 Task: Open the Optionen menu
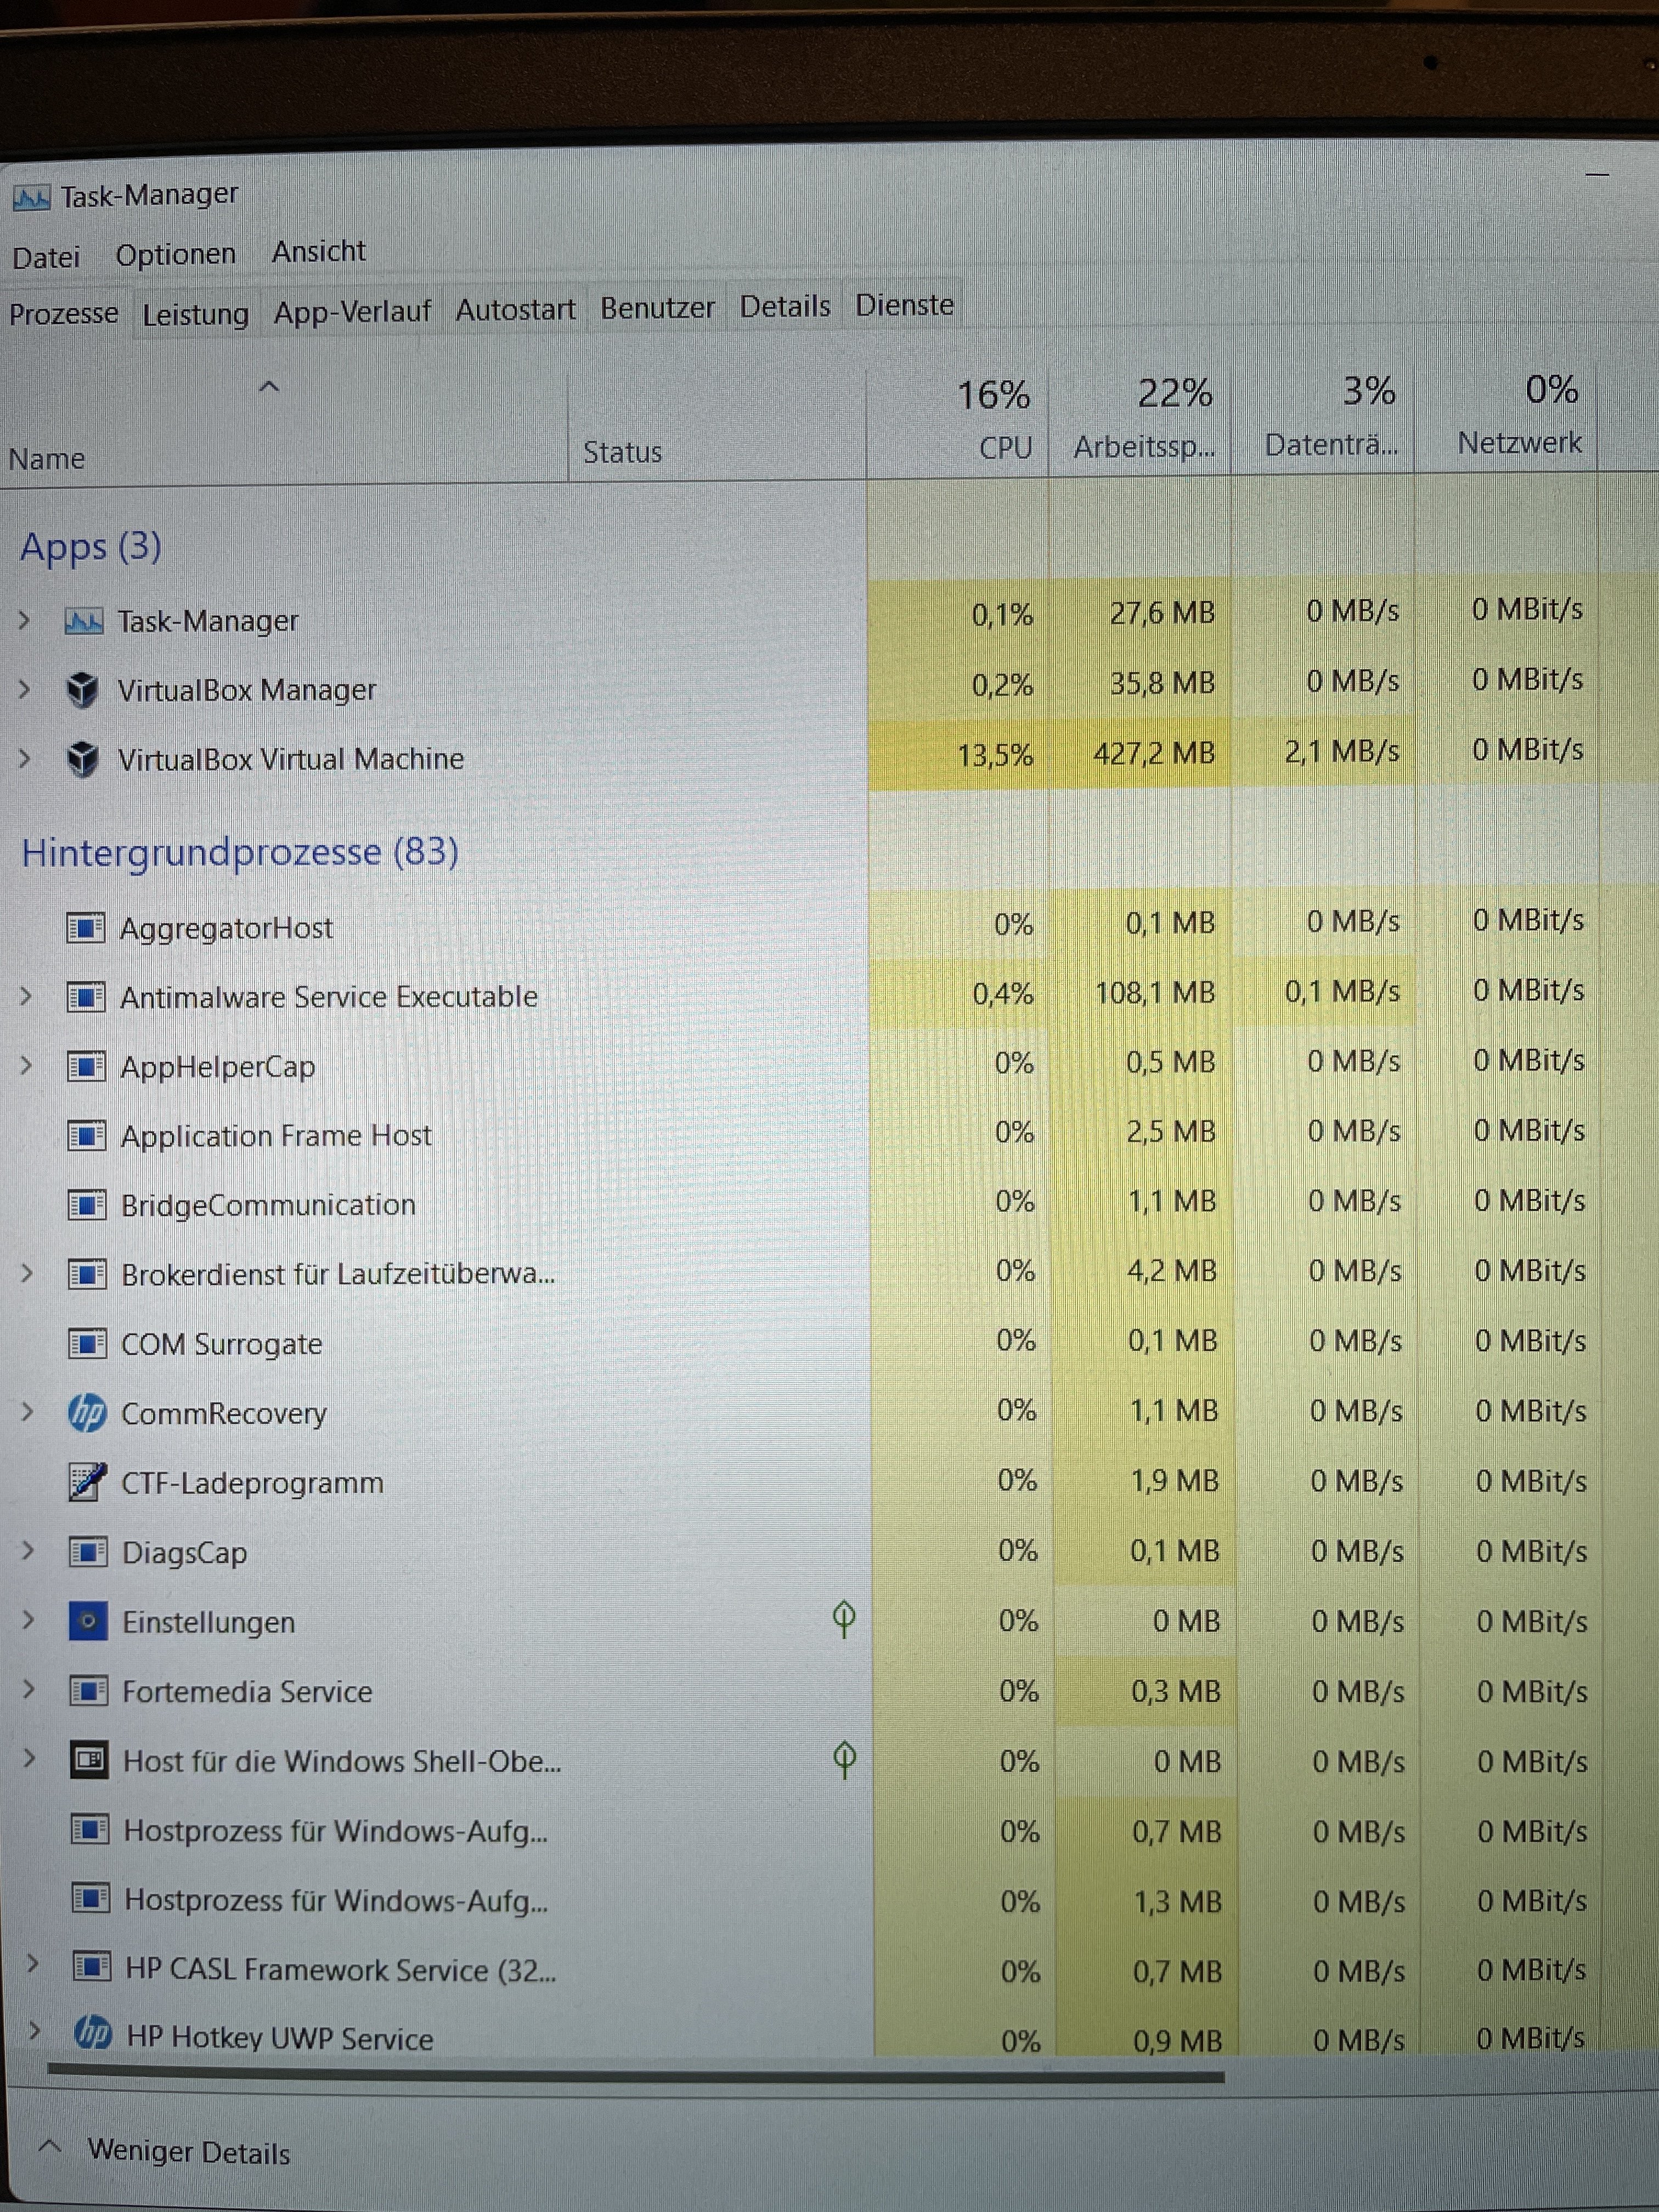(175, 255)
